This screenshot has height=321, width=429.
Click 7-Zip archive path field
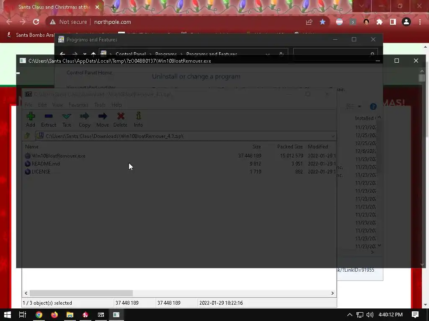pos(186,136)
